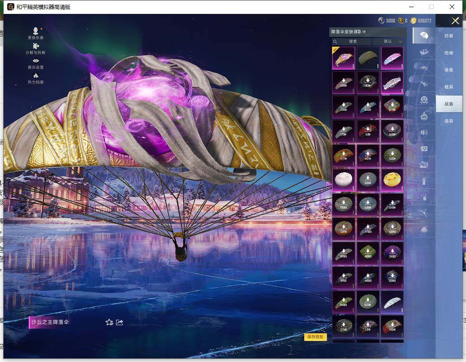Viewport: 466px width, 362px height.
Task: Select white glittery parachute thumbnail left of 6.23M
Action: pyautogui.click(x=392, y=302)
